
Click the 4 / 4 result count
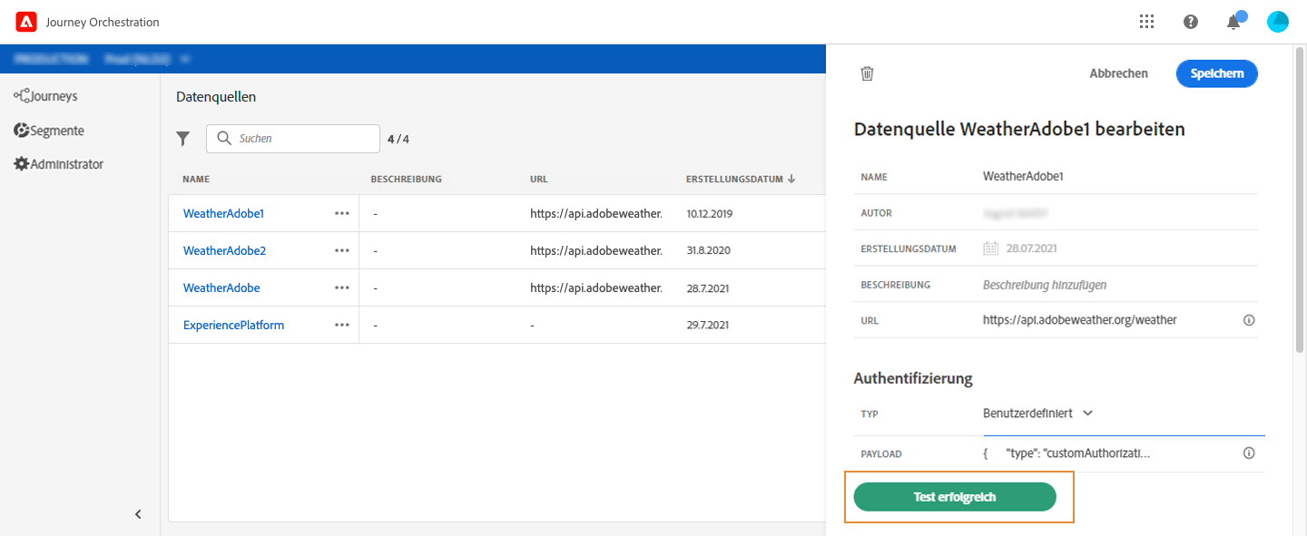click(x=398, y=139)
